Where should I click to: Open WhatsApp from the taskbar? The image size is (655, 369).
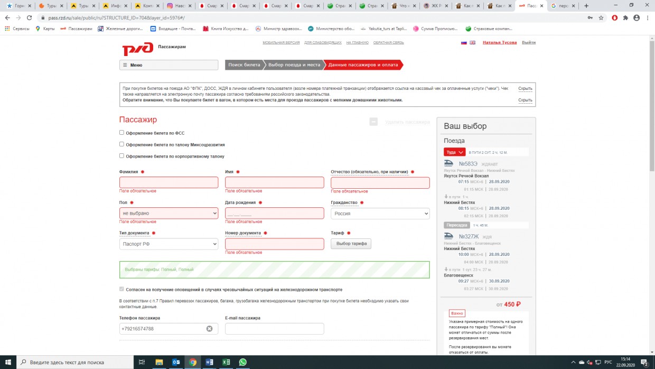point(242,362)
